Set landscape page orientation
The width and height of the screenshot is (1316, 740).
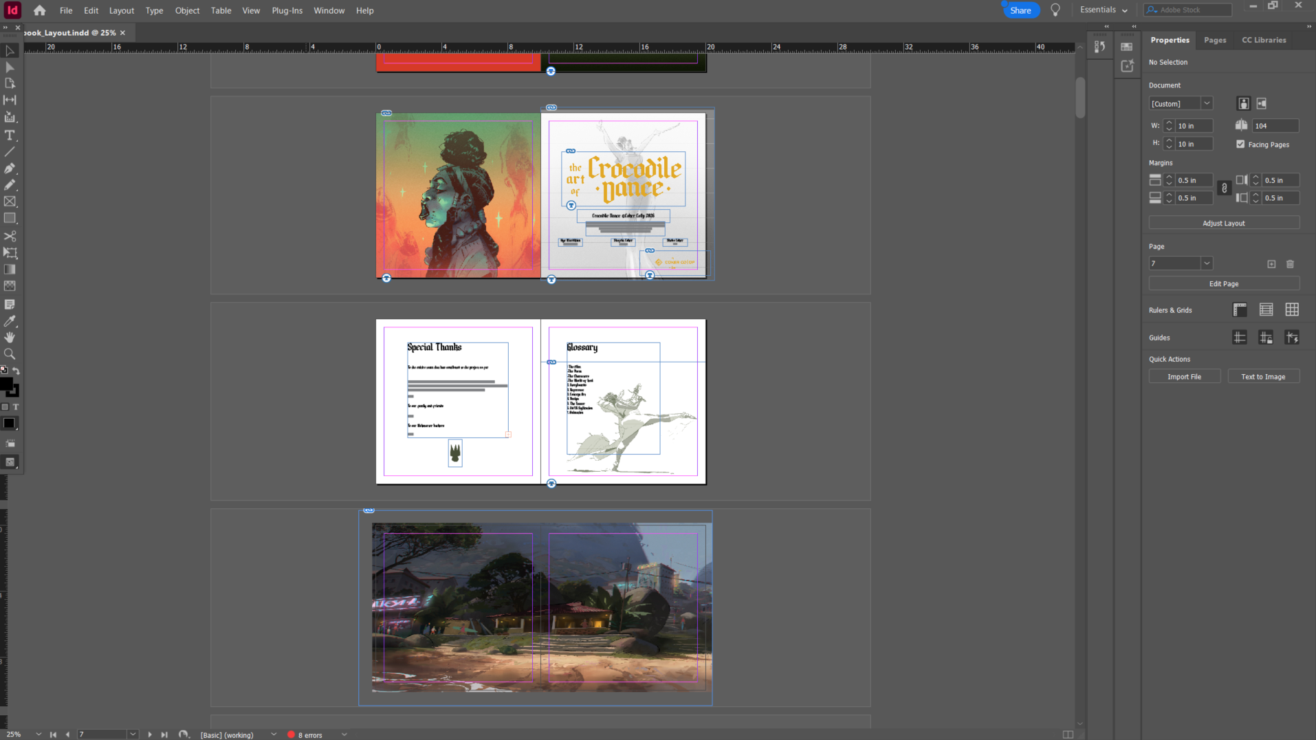tap(1262, 104)
